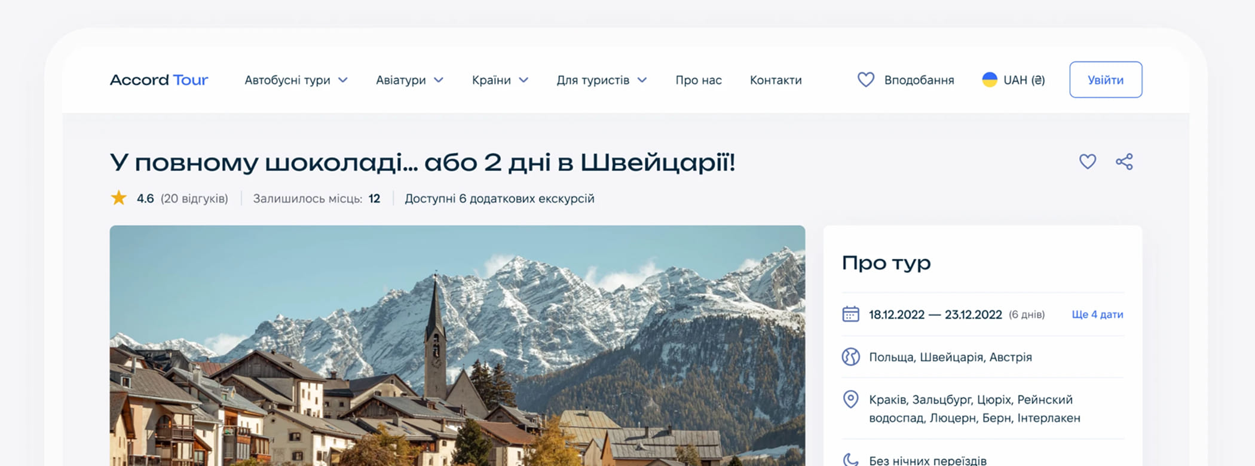1255x466 pixels.
Task: Go to the Про нас page
Action: tap(699, 80)
